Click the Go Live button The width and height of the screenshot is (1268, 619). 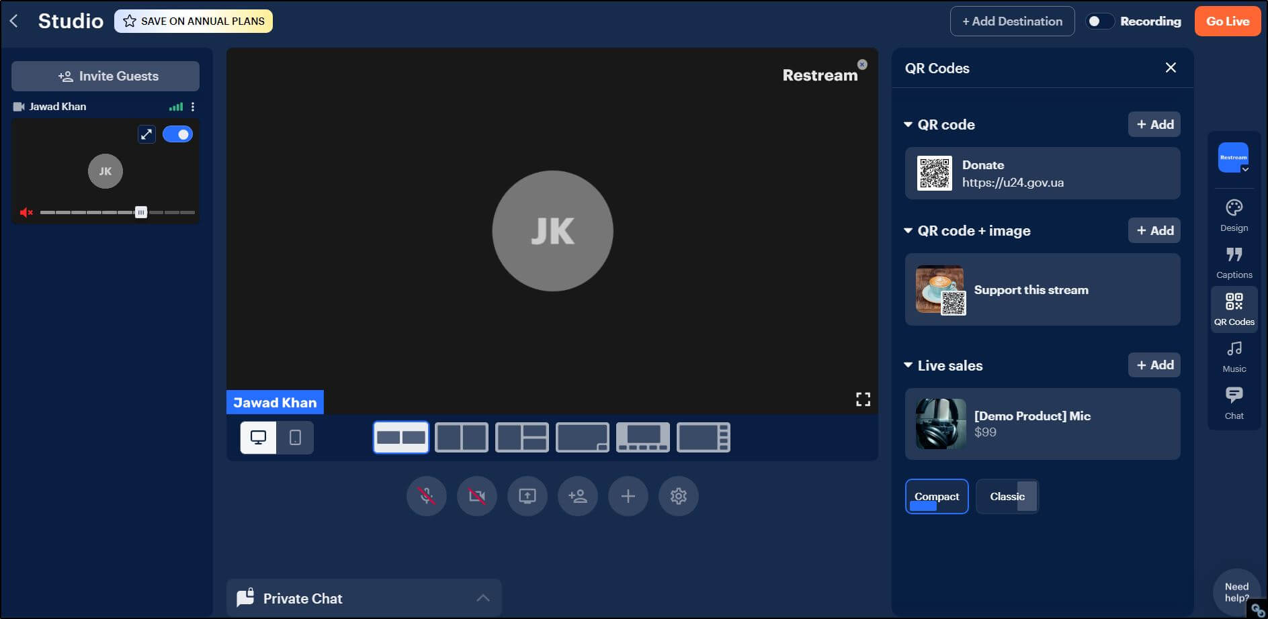click(x=1227, y=21)
